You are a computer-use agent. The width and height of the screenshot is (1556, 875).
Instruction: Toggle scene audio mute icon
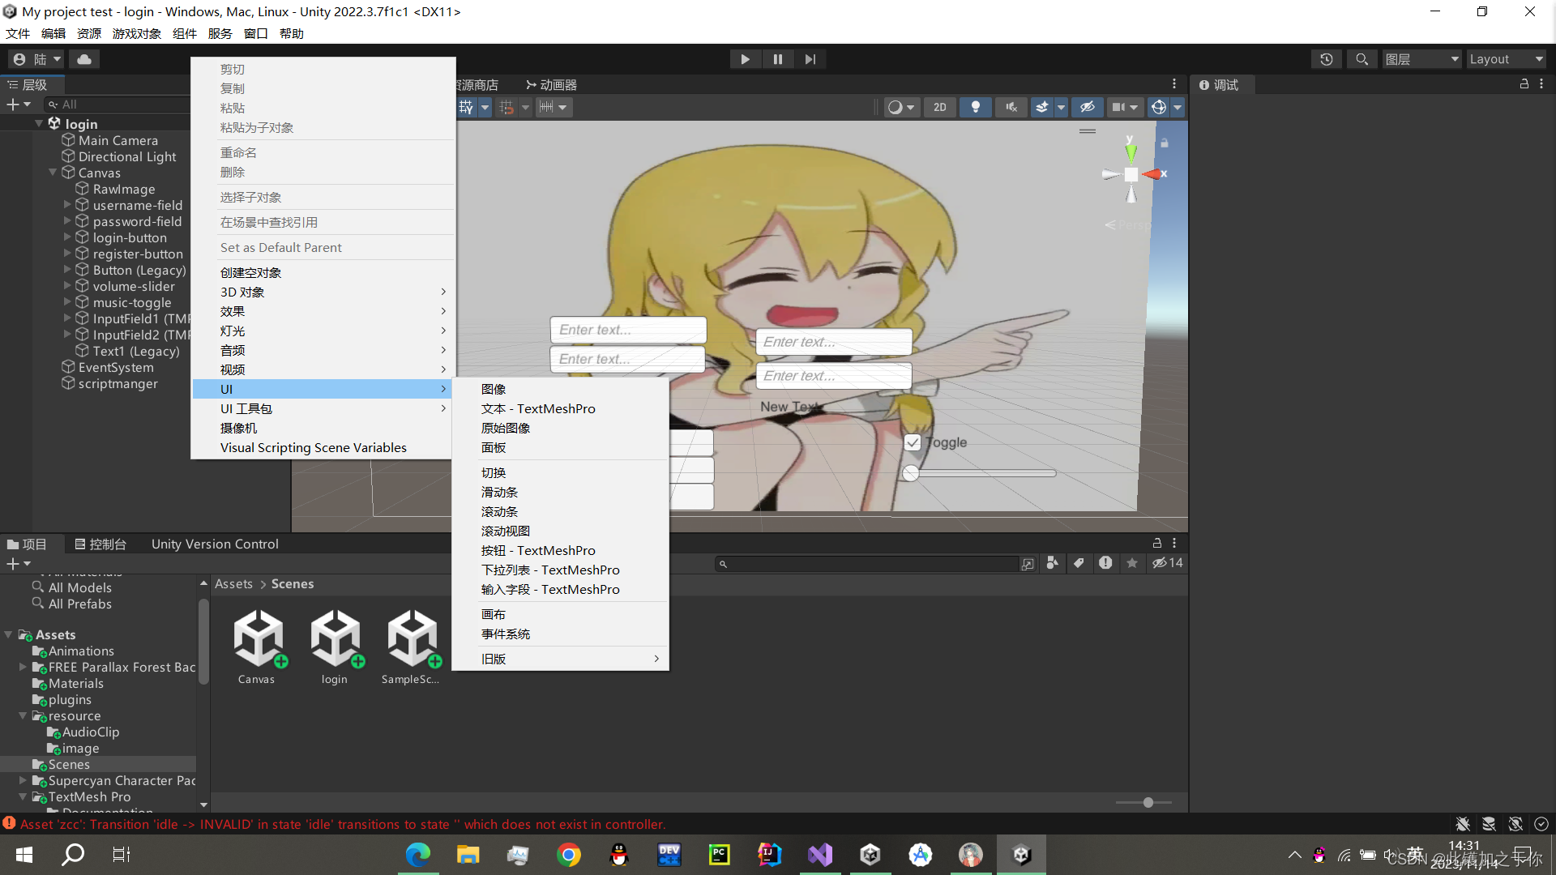point(1011,107)
